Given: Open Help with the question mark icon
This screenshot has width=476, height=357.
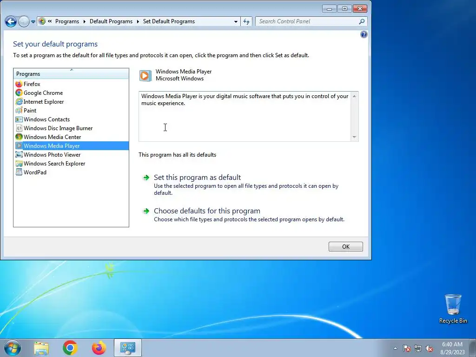Looking at the screenshot, I should click(364, 34).
